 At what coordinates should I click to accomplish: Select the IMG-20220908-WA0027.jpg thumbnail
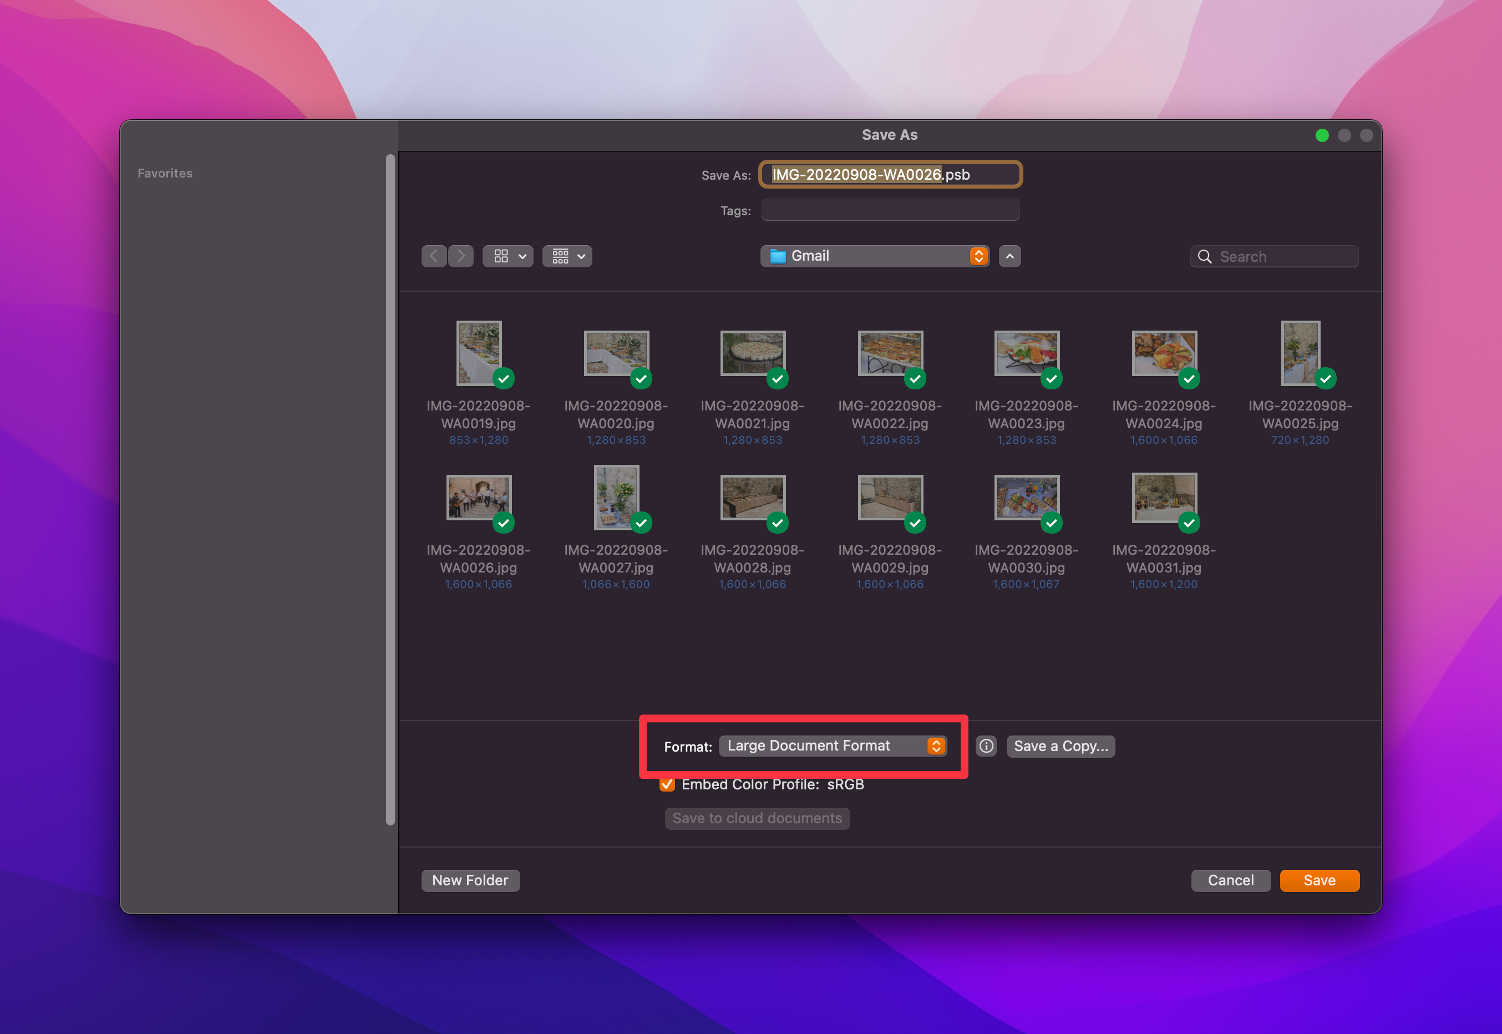(616, 498)
